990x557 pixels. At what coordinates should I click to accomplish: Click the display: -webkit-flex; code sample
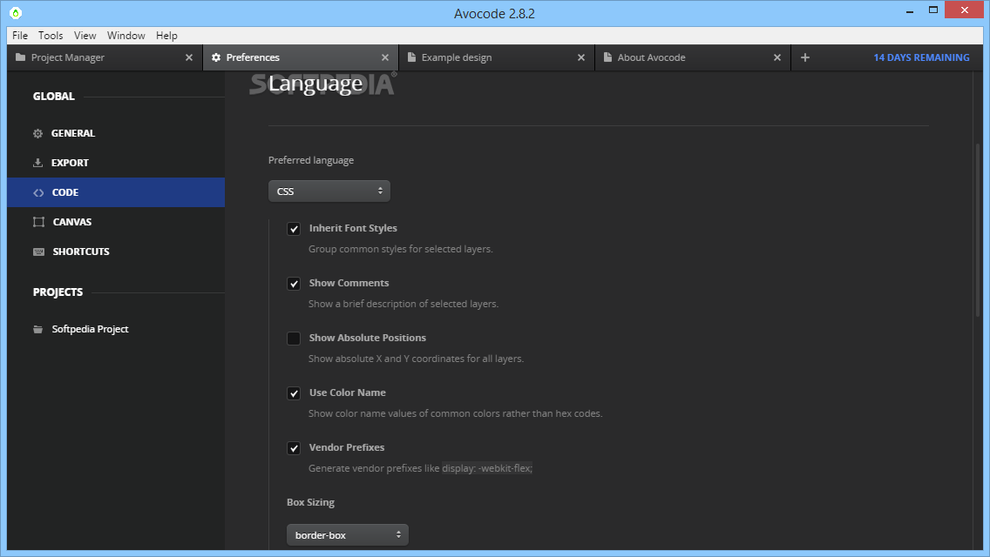click(487, 468)
